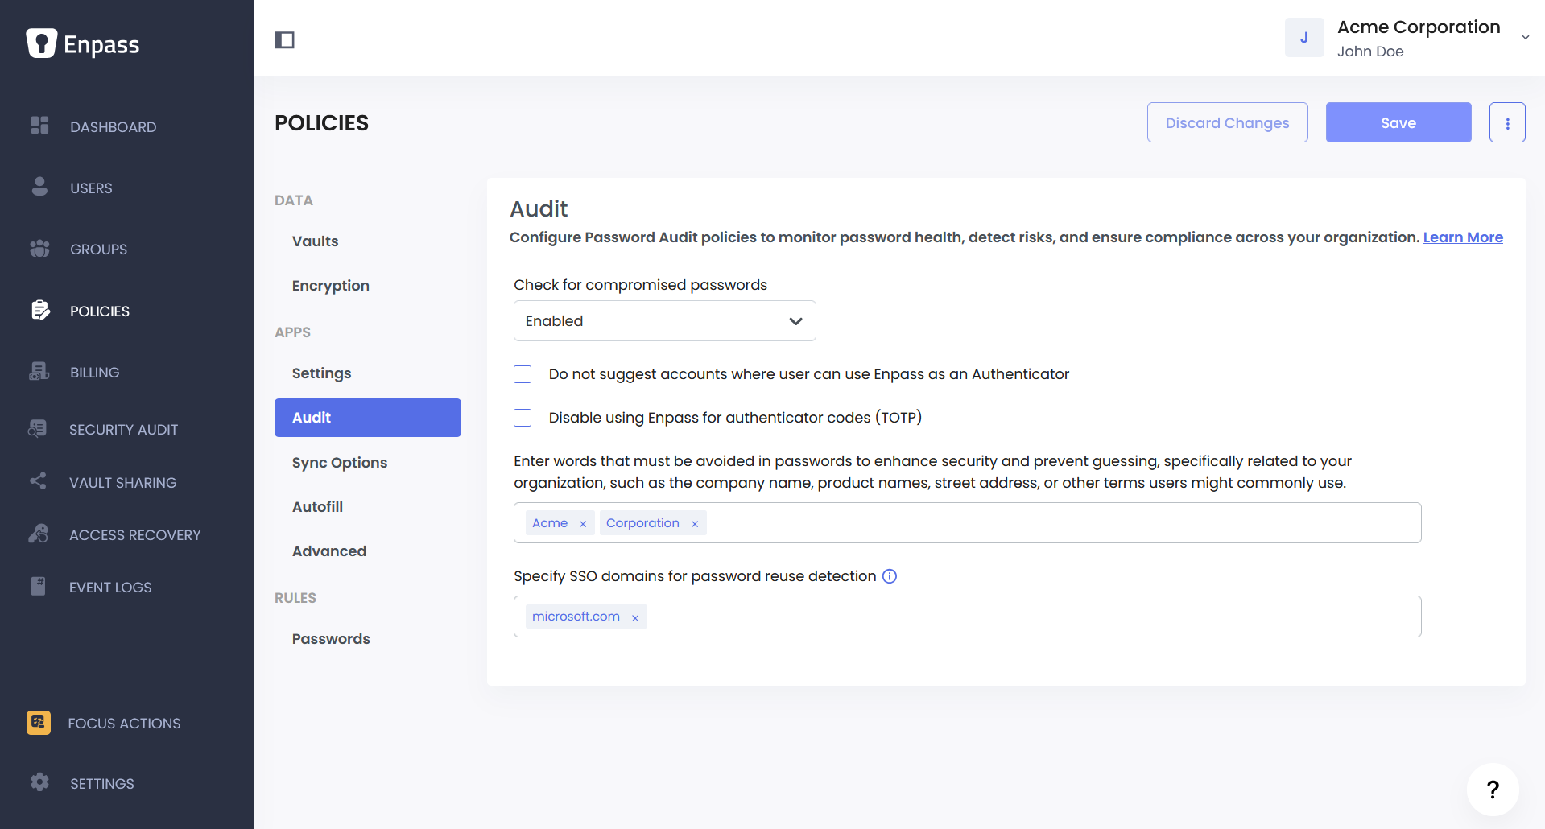Click the Vault Sharing share icon

[x=38, y=481]
